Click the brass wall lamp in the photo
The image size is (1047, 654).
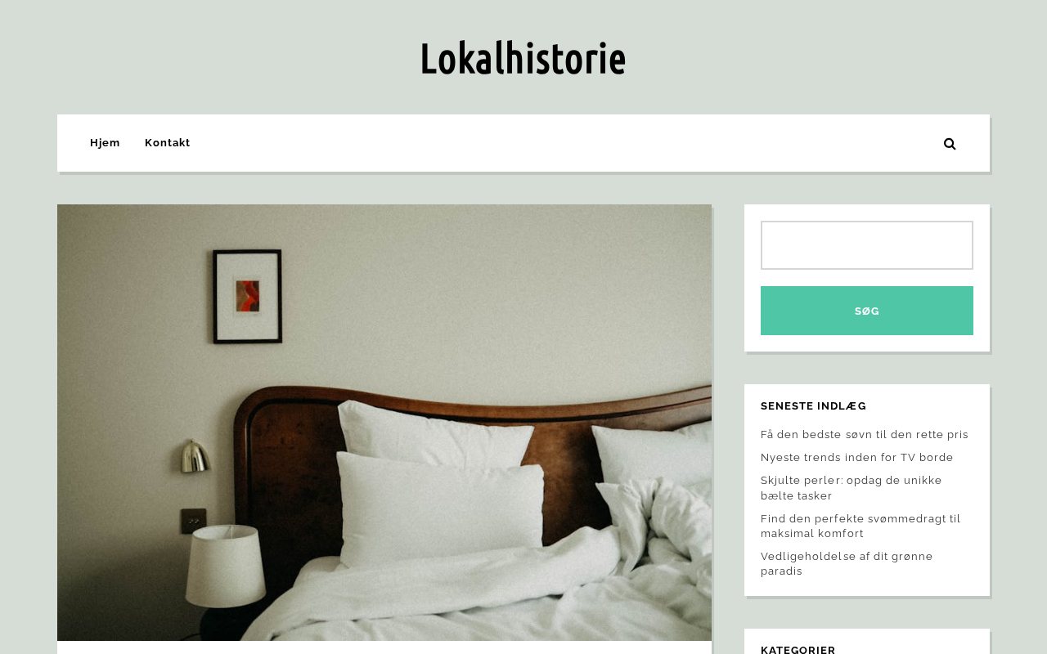(193, 457)
